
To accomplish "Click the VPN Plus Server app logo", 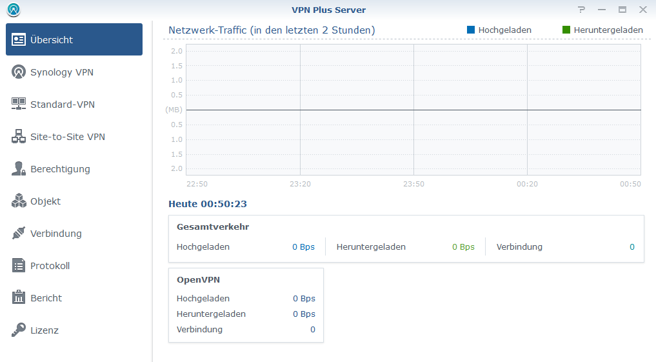I will pos(14,10).
